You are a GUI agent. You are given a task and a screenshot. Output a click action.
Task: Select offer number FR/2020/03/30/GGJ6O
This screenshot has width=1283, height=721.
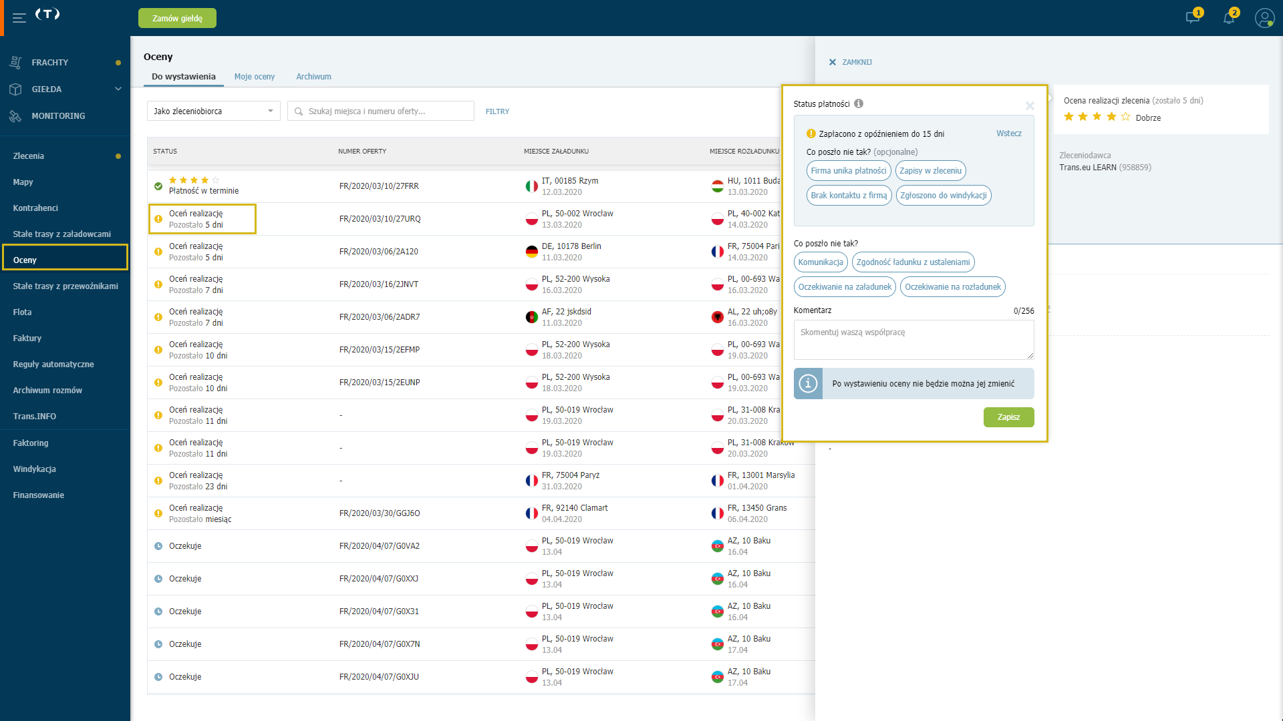pyautogui.click(x=380, y=513)
